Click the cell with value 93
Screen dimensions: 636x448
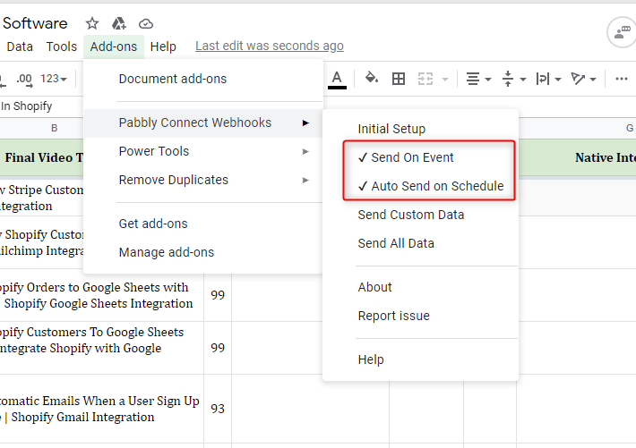pyautogui.click(x=218, y=409)
